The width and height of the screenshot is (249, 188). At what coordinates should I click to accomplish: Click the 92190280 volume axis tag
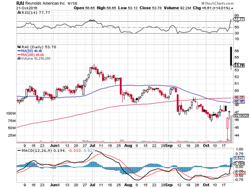241,115
